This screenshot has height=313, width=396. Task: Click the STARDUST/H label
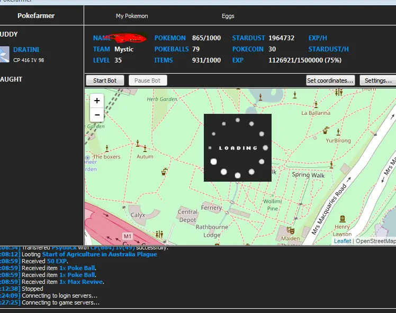coord(328,49)
